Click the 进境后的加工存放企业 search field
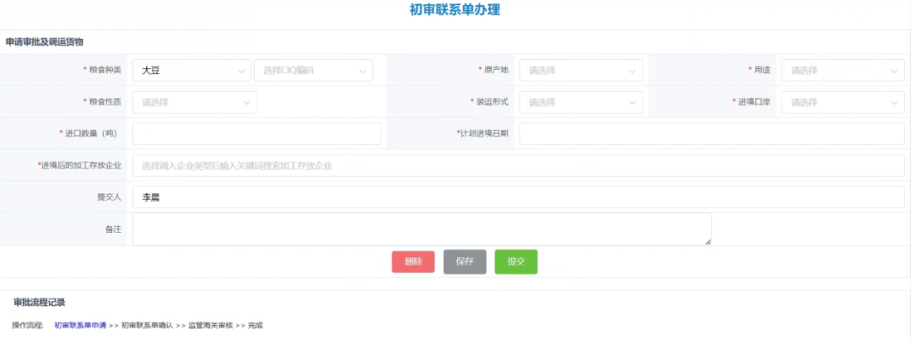This screenshot has width=911, height=344. tap(519, 165)
